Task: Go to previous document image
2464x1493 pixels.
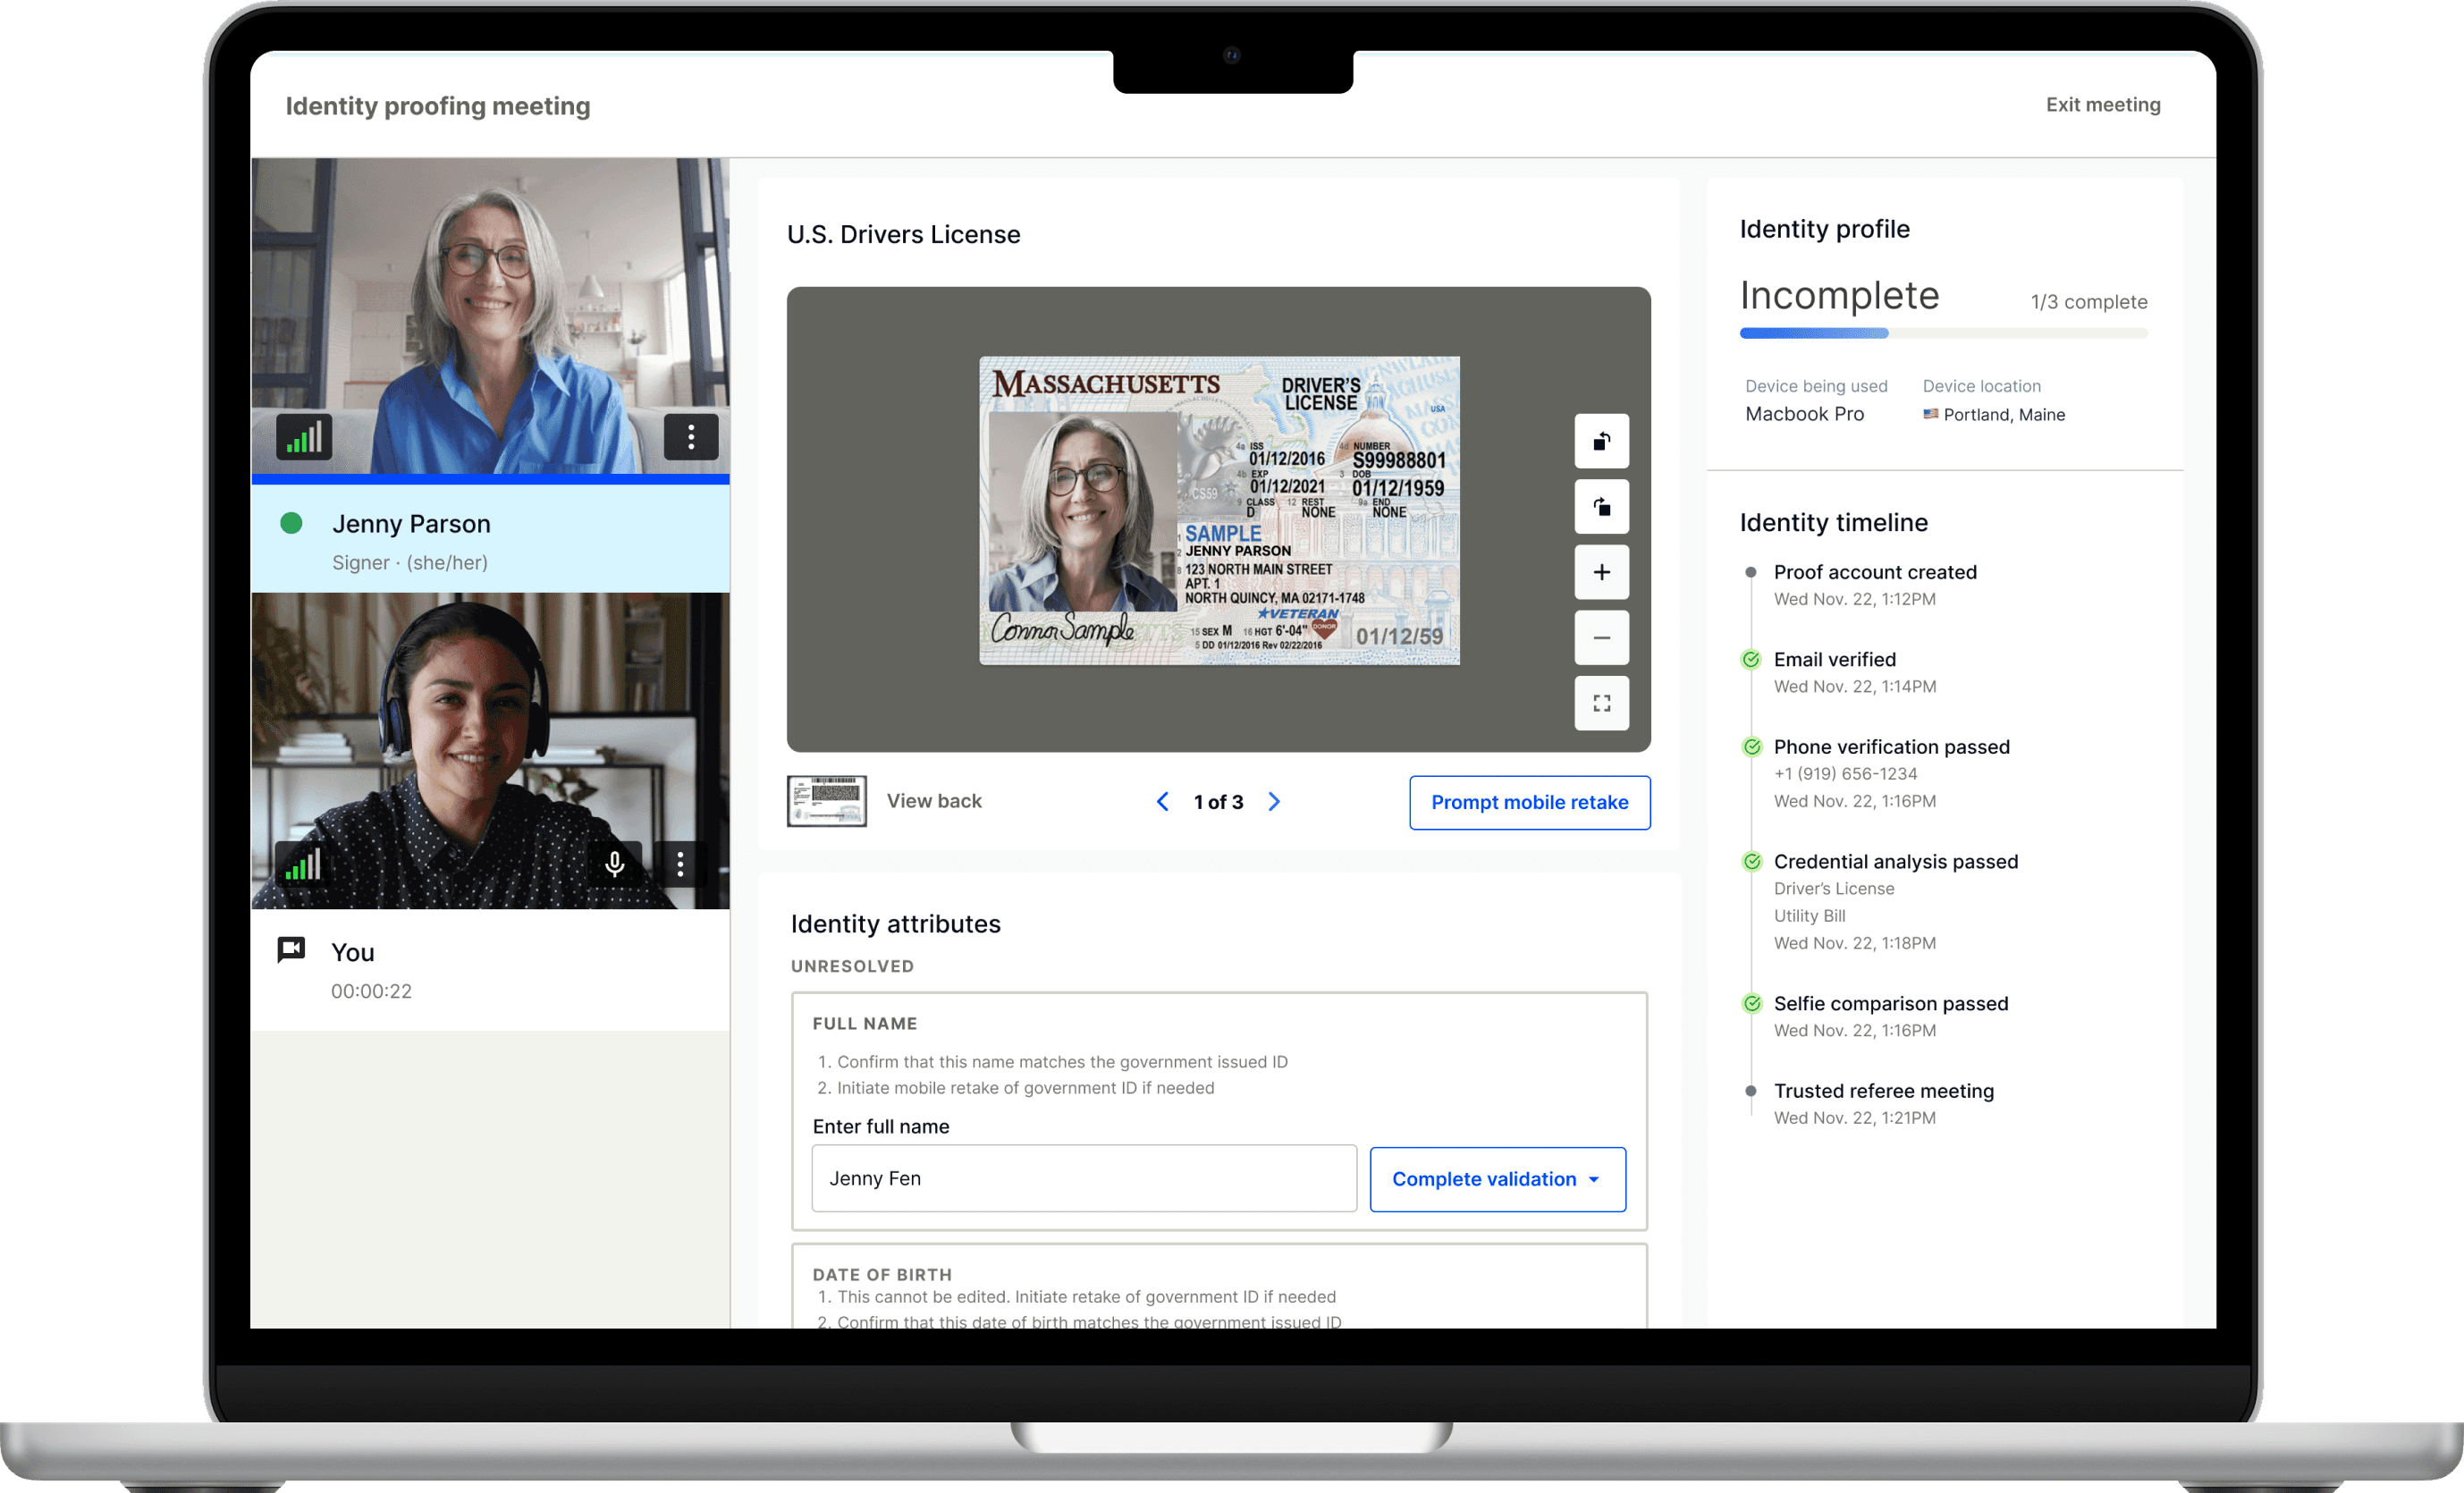Action: pos(1162,802)
